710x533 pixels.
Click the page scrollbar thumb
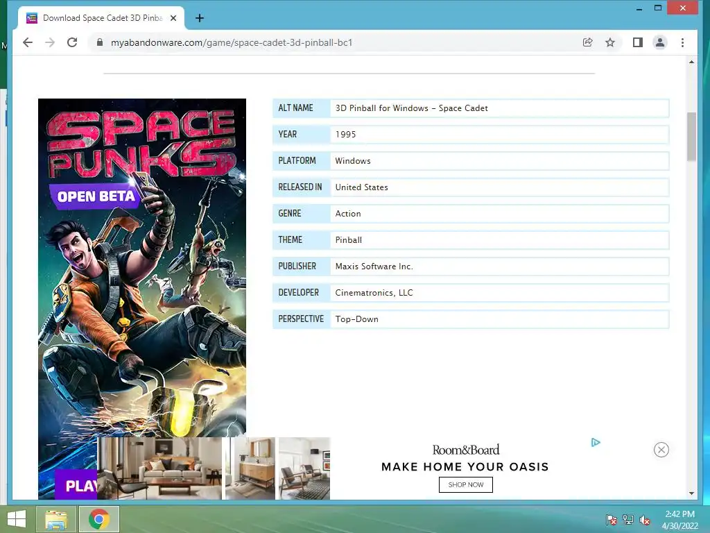tap(691, 136)
